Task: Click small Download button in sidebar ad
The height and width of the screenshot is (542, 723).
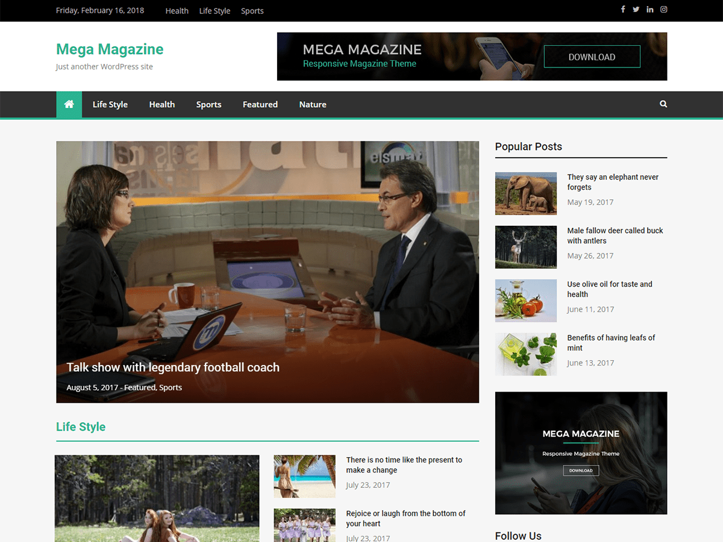Action: (581, 470)
